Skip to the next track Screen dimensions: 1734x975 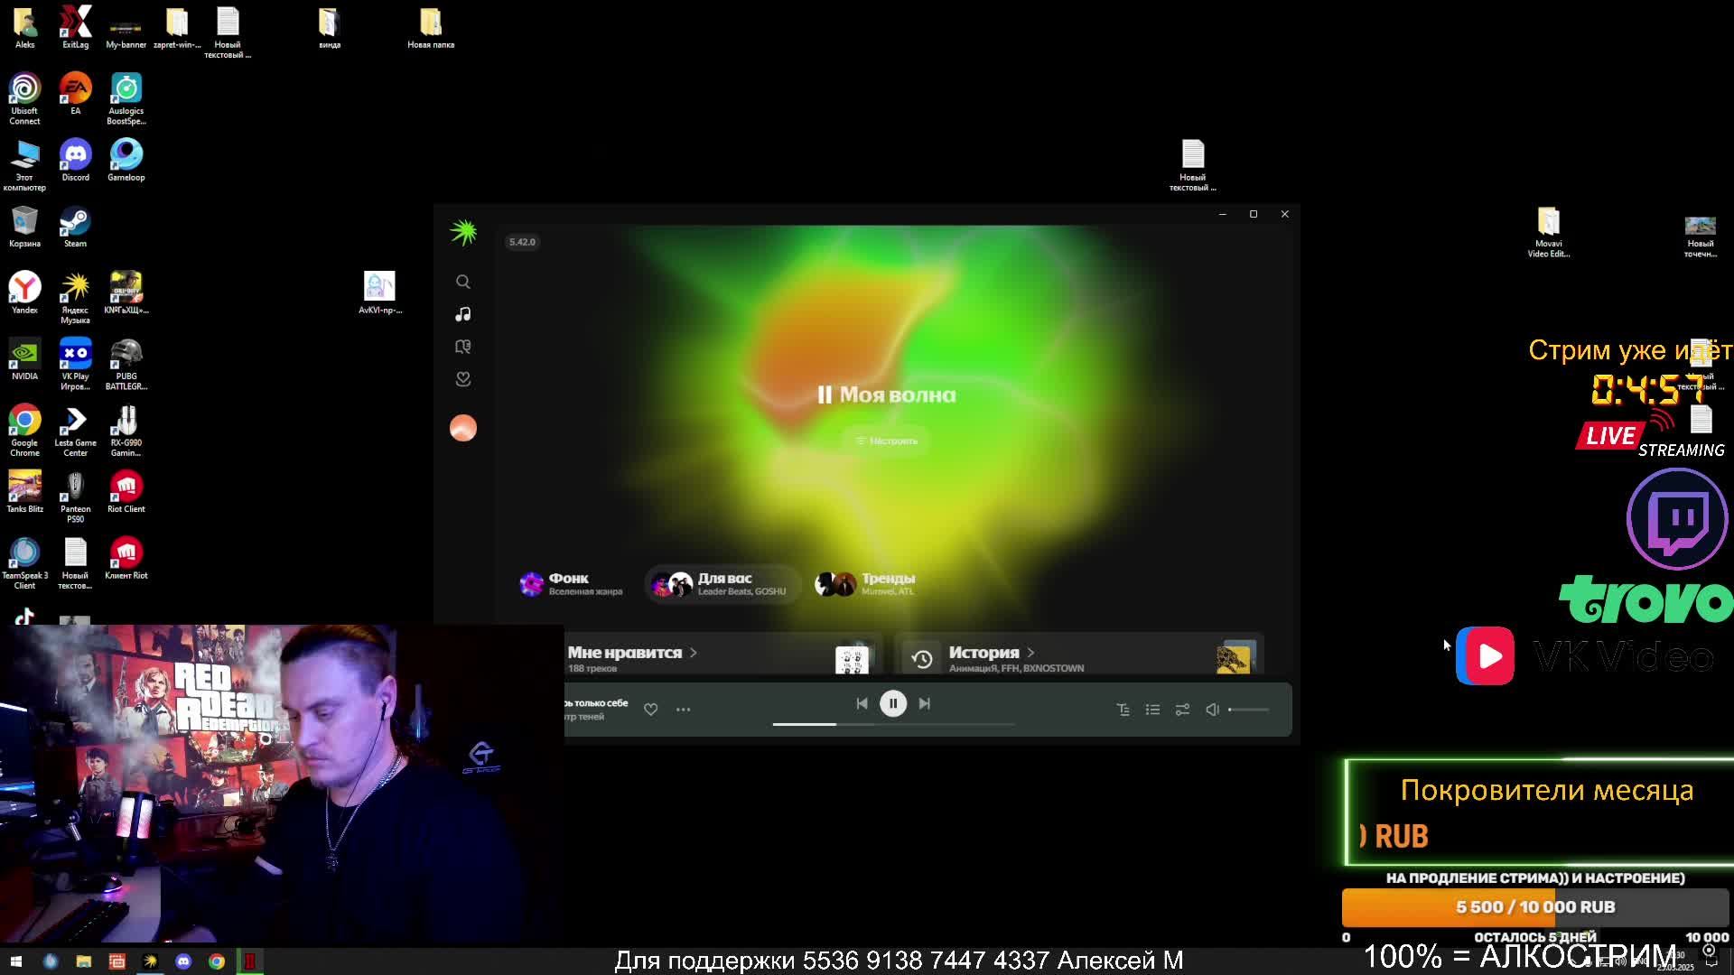[x=924, y=703]
